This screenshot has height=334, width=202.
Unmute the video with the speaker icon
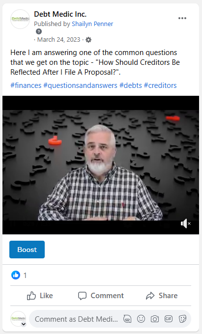(186, 223)
